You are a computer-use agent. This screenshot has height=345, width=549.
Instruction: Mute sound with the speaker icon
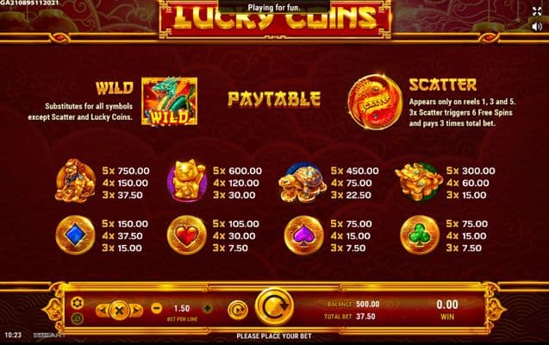click(x=537, y=27)
